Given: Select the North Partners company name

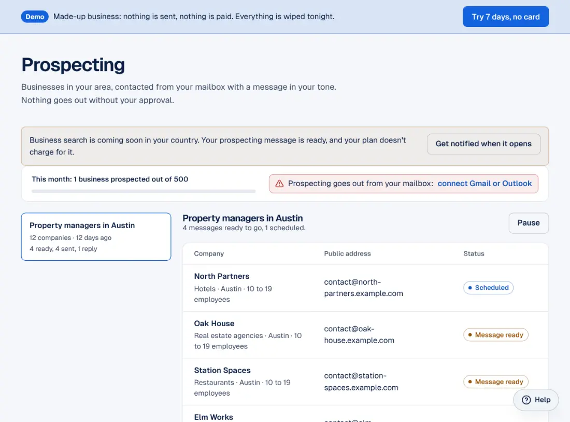Looking at the screenshot, I should pos(222,276).
